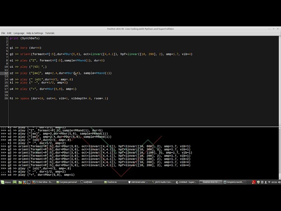Open the file manager launcher icon in taskbar
The image size is (281, 211).
tap(20, 182)
